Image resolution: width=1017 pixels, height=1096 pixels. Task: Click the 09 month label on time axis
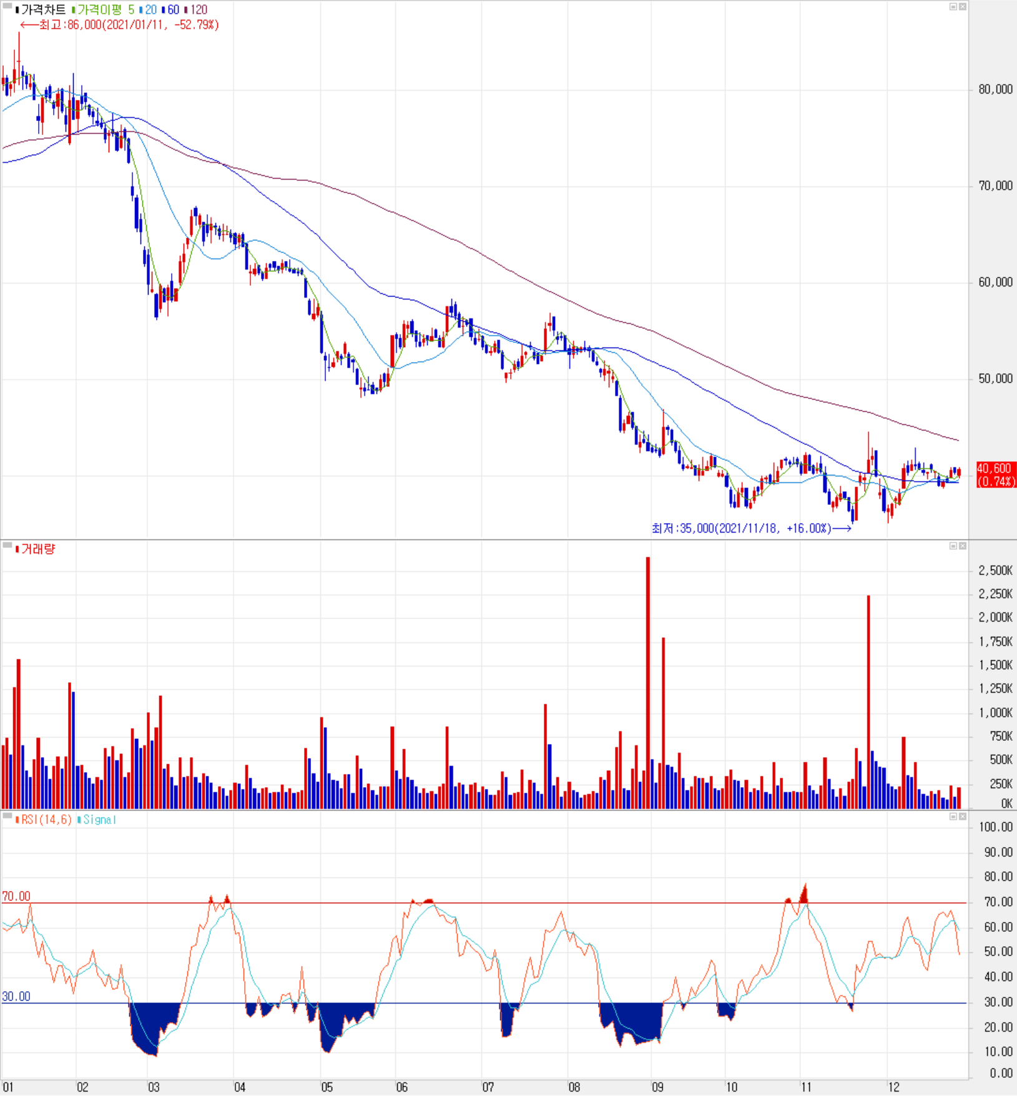point(657,1087)
